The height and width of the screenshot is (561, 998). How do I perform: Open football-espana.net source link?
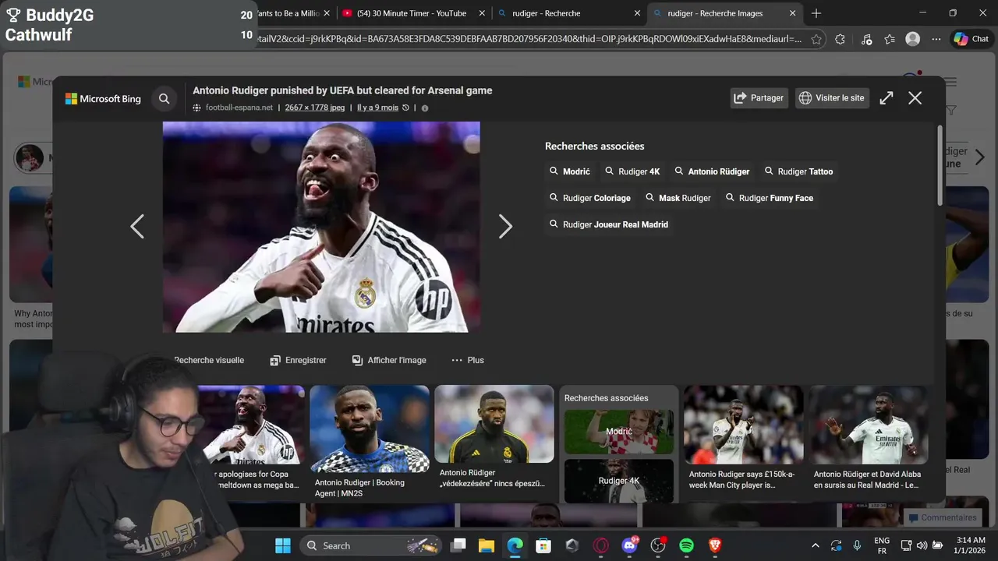[x=239, y=108]
